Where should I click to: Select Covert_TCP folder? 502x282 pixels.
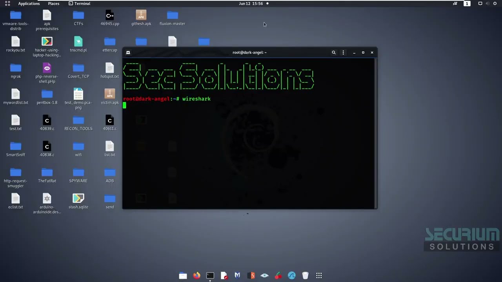coord(78,71)
